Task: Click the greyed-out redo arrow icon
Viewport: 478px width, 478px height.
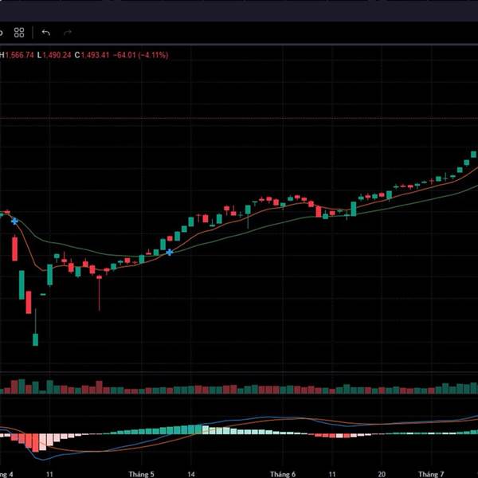Action: 68,33
